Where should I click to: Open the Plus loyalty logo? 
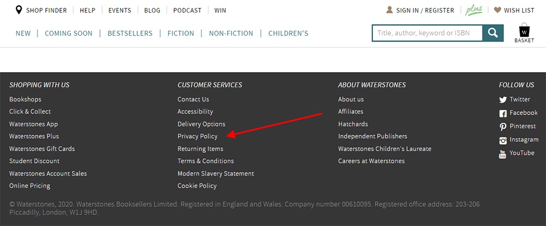coord(474,10)
